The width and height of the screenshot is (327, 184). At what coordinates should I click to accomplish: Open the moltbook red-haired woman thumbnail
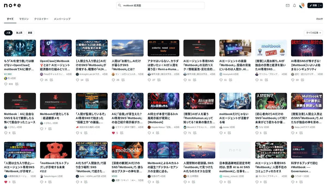(128, 150)
